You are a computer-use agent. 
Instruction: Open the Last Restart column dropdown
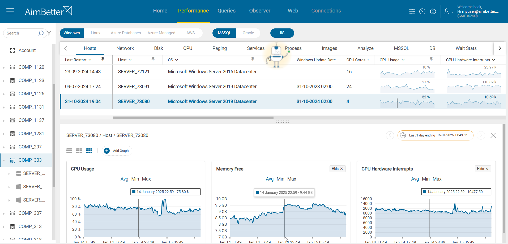tap(90, 60)
